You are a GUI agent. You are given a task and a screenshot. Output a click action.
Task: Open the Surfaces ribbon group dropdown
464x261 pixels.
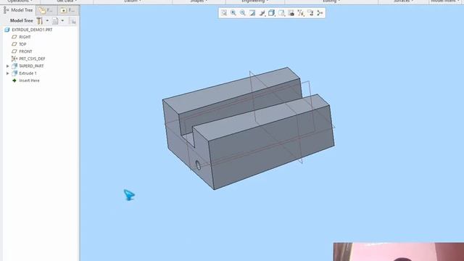(403, 1)
